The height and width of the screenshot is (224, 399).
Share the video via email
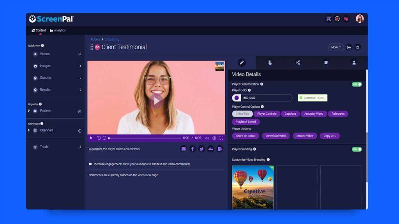(x=184, y=149)
